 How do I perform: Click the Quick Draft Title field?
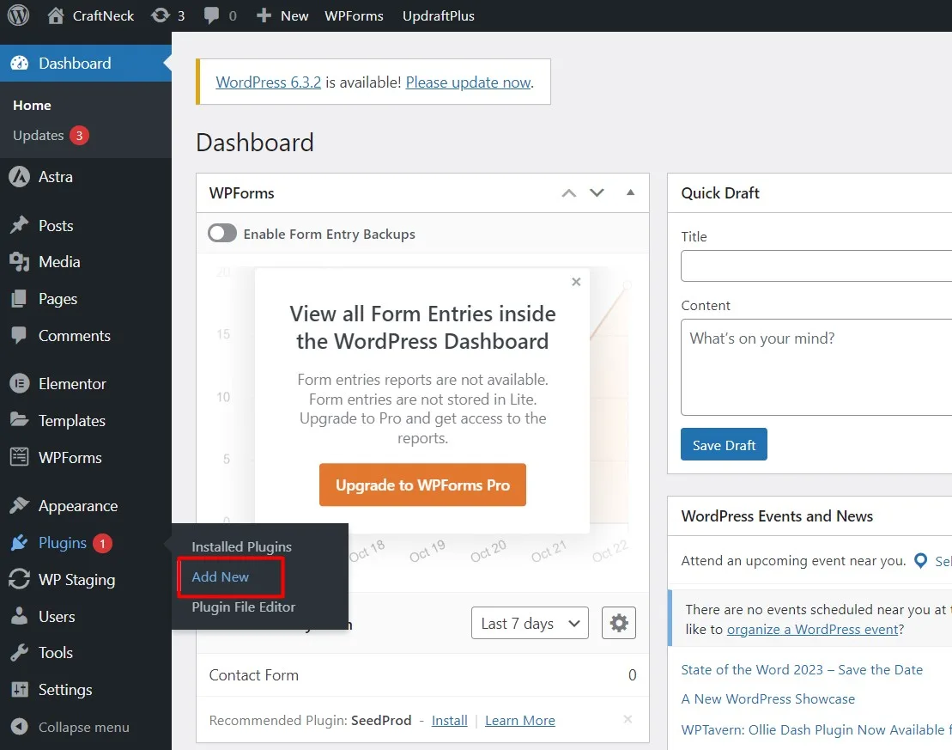(816, 266)
